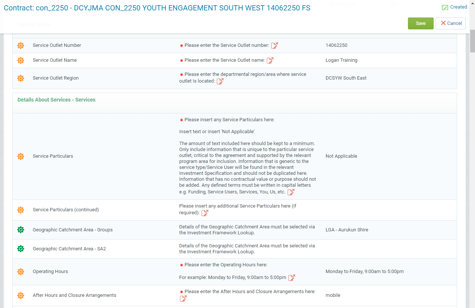Click edit icon after Service Particulars description
Viewport: 475px width, 308px height.
pyautogui.click(x=291, y=192)
